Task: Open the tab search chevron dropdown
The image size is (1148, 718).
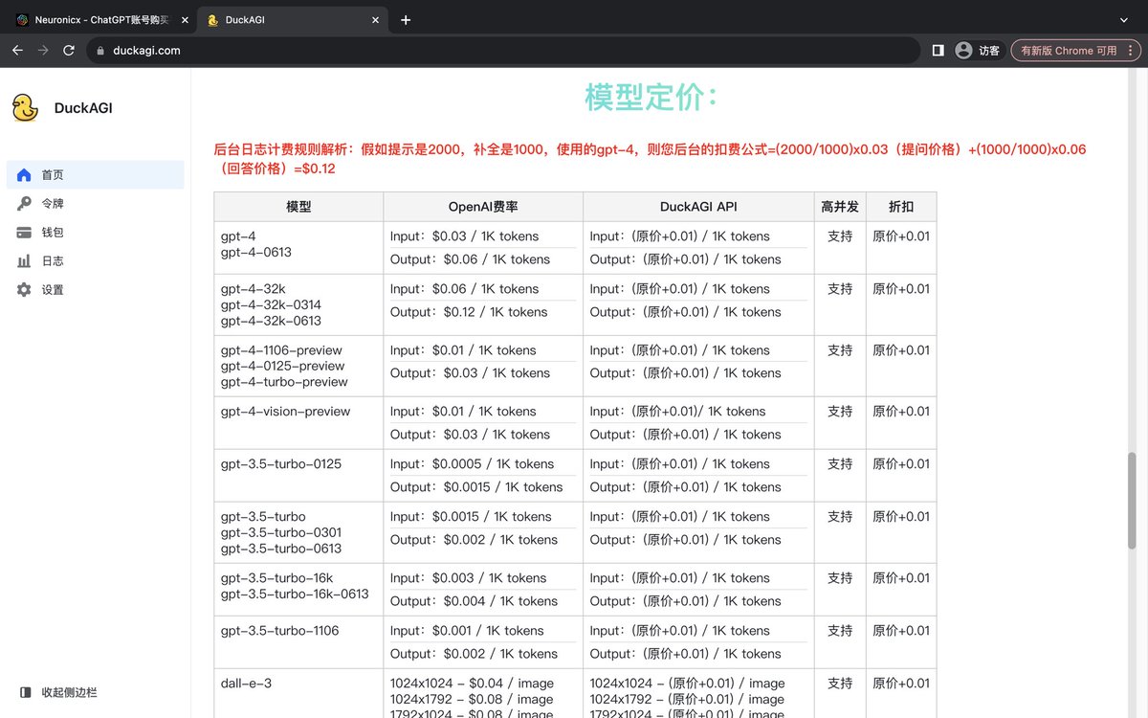Action: [x=1122, y=19]
